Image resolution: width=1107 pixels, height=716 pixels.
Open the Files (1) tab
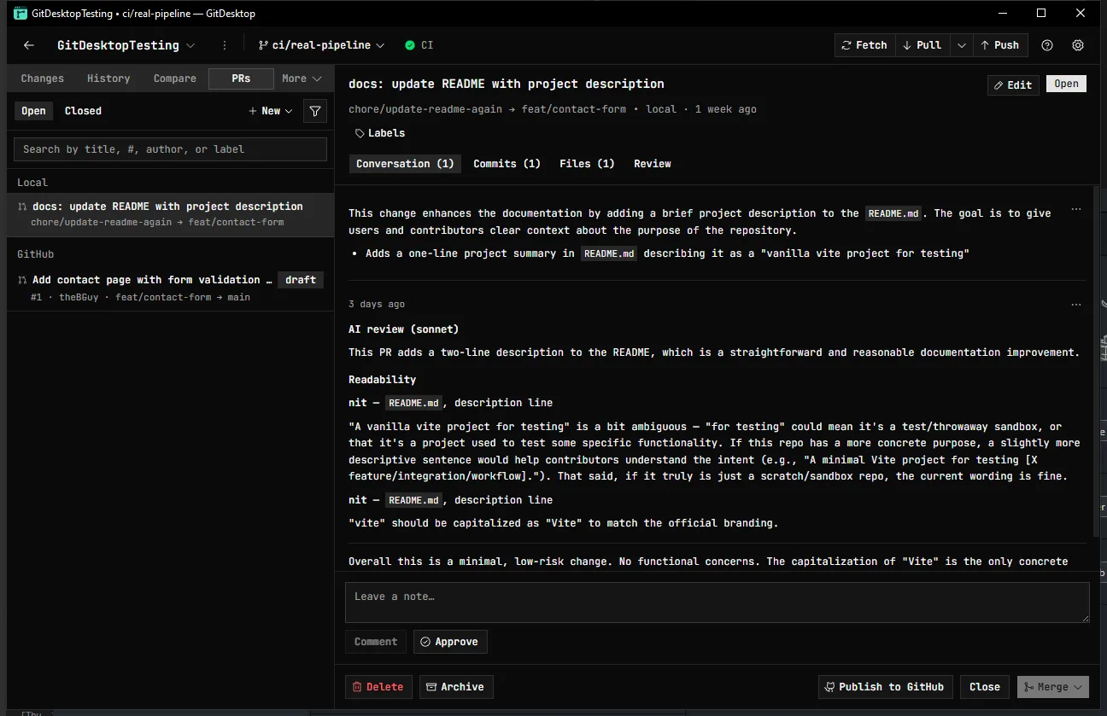pyautogui.click(x=587, y=164)
